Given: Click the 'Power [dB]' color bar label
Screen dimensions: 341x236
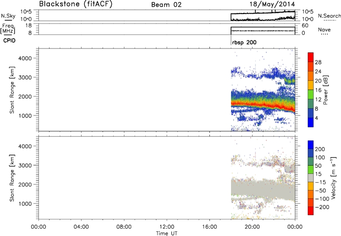Looking at the screenshot, I should point(326,90).
